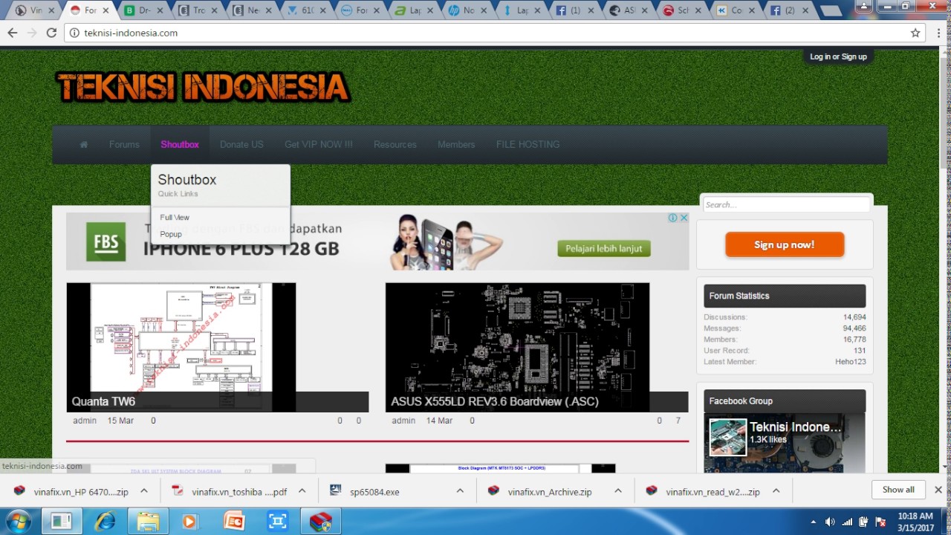The height and width of the screenshot is (535, 951).
Task: Open a new tab with the new-tab button
Action: tap(831, 11)
